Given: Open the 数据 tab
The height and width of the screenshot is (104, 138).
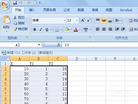Looking at the screenshot, I should 81,10.
